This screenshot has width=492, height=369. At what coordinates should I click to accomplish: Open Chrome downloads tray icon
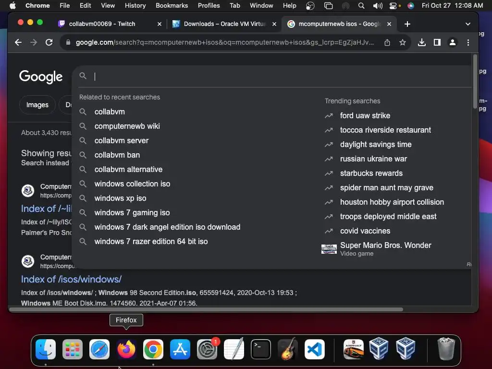click(422, 42)
